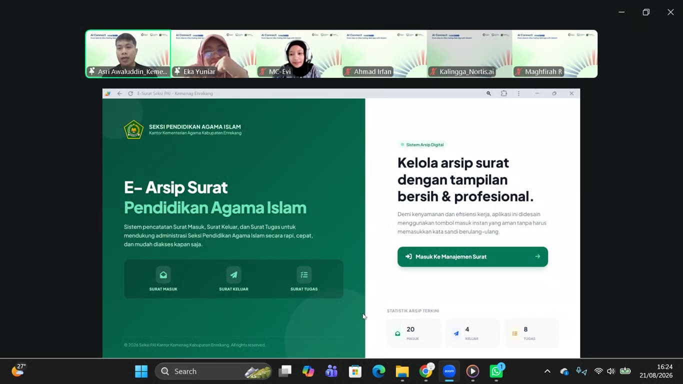Open media player icon in taskbar
This screenshot has width=683, height=384.
472,371
